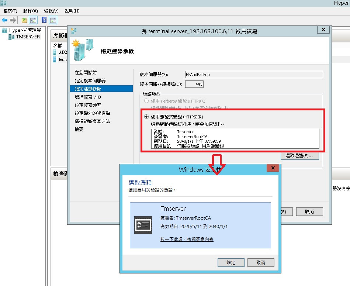Click the Show/Hide Console Tree toolbar icon
This screenshot has width=350, height=286.
(x=33, y=20)
